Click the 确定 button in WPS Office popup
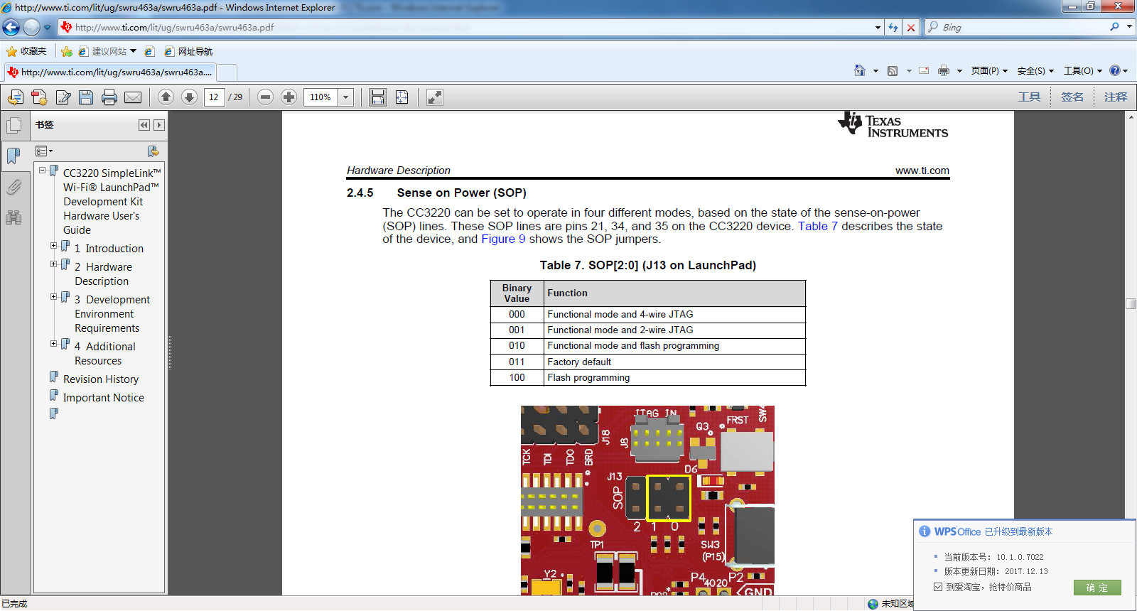This screenshot has width=1137, height=611. click(x=1097, y=588)
